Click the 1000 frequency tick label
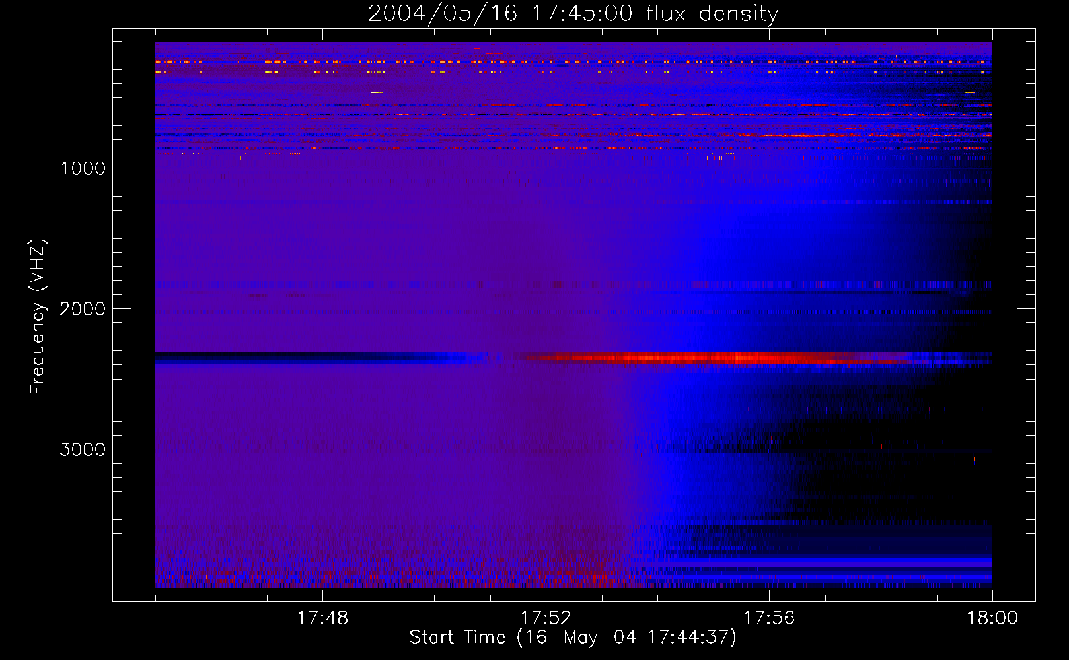The width and height of the screenshot is (1069, 660). (x=83, y=168)
